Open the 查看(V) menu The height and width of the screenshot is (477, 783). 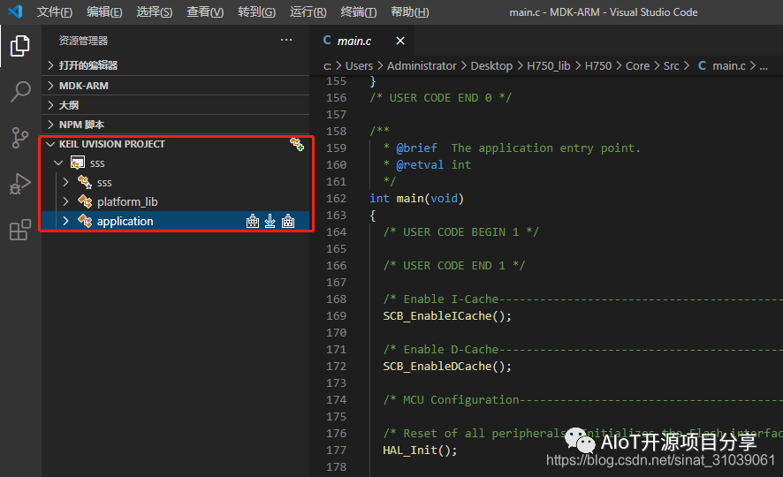[x=205, y=12]
